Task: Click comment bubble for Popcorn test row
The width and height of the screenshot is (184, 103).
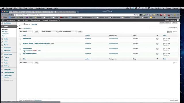Action: tap(157, 49)
